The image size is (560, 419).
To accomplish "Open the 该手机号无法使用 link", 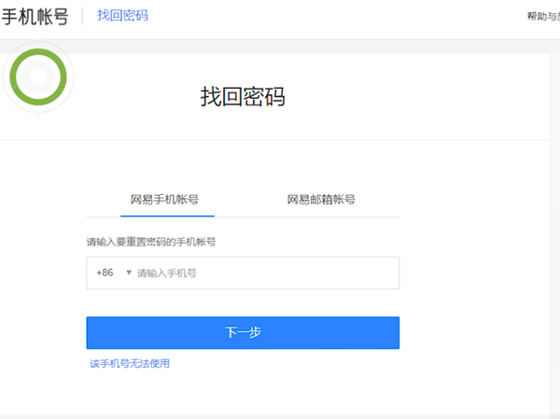I will click(130, 363).
